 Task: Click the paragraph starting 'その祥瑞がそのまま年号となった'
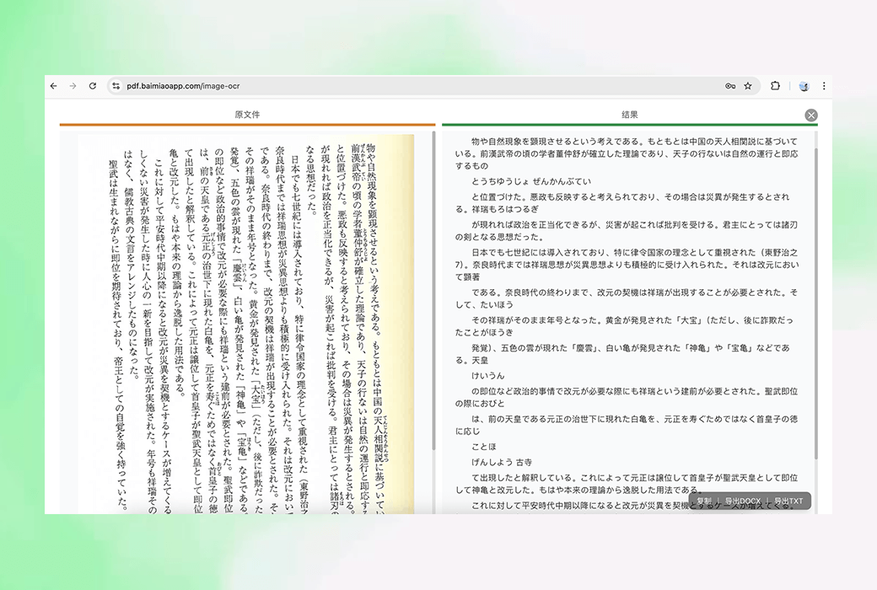pyautogui.click(x=624, y=326)
